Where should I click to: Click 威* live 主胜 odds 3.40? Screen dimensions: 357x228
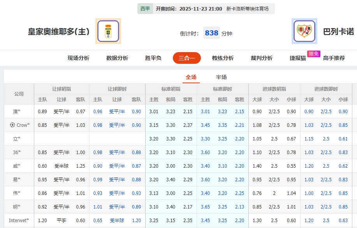[206, 166]
